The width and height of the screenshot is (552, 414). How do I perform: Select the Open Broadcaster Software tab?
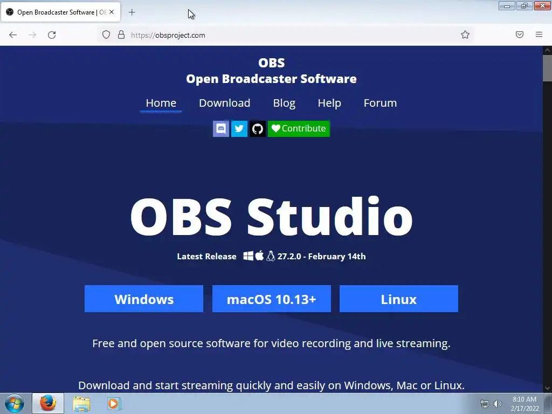60,12
